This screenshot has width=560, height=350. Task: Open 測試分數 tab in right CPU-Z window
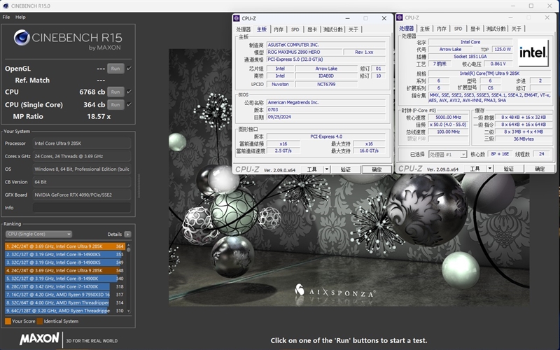point(496,29)
